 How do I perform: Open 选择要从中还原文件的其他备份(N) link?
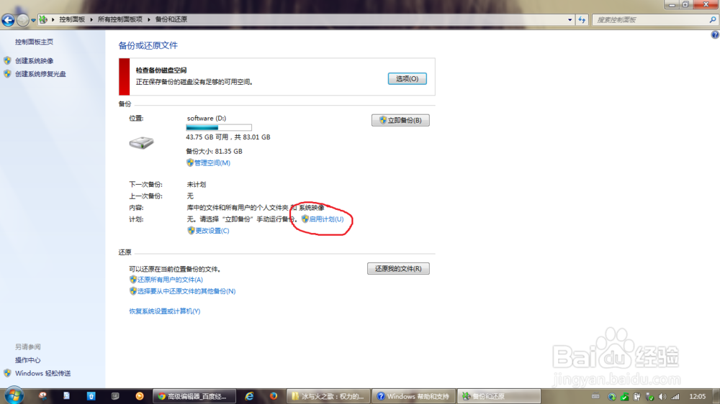click(186, 291)
